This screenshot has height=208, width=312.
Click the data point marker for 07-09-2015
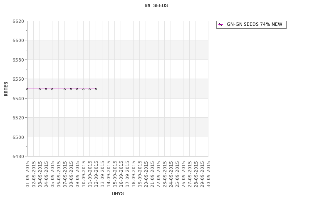tap(64, 89)
